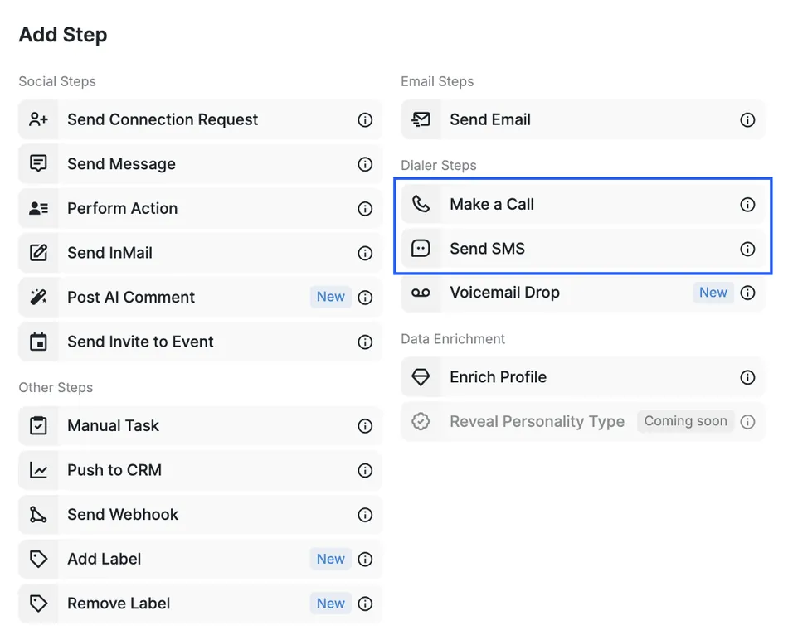The width and height of the screenshot is (788, 640).
Task: Click the Data Enrichment section heading
Action: click(453, 339)
